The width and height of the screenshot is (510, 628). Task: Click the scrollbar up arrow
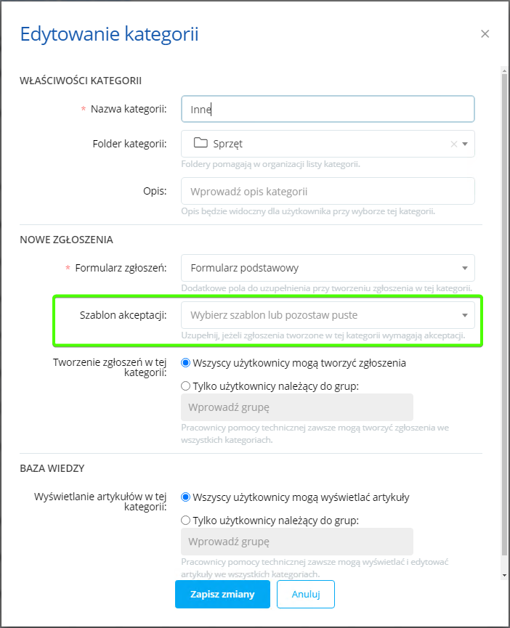503,70
